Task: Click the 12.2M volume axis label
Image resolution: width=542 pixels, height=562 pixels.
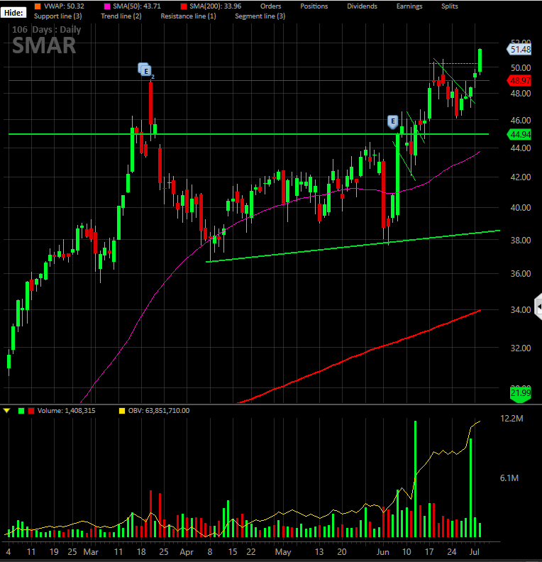Action: click(511, 419)
